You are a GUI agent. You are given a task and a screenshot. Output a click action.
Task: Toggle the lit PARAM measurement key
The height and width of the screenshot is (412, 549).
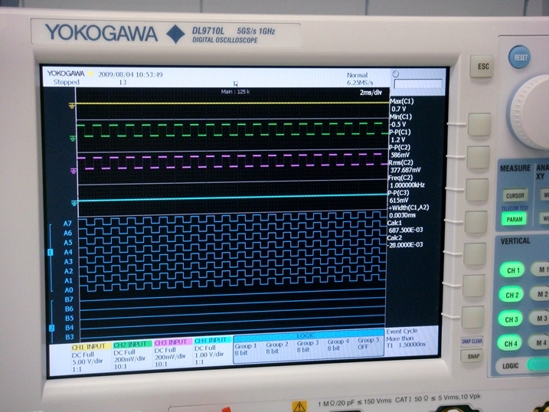[514, 219]
